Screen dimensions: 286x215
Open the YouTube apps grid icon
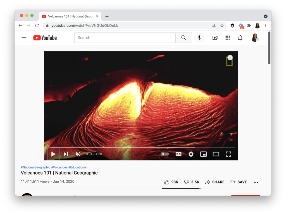coord(228,37)
